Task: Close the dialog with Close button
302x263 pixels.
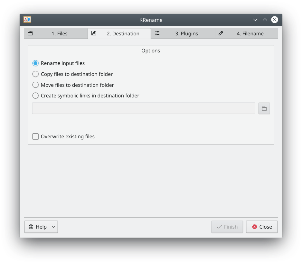Action: tap(262, 227)
